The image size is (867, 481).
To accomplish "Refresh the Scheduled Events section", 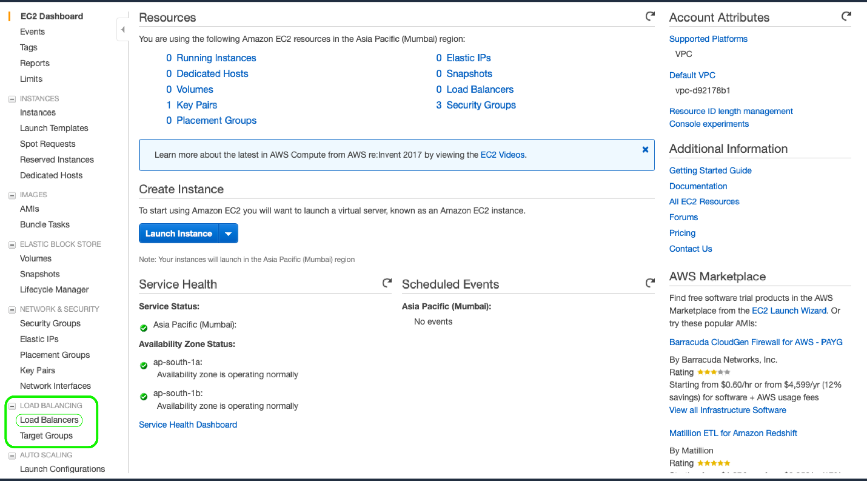I will 650,283.
